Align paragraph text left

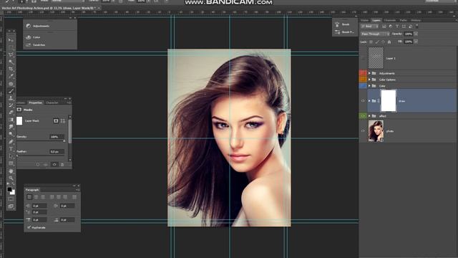29,197
